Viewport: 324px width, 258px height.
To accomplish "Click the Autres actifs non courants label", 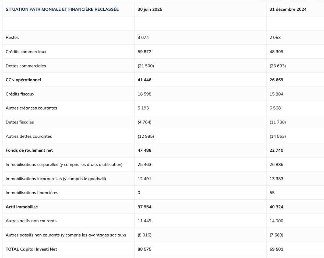I will pos(31,221).
